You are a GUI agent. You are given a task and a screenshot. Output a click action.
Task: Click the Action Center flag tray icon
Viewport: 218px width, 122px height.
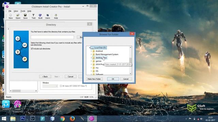[x=190, y=119]
